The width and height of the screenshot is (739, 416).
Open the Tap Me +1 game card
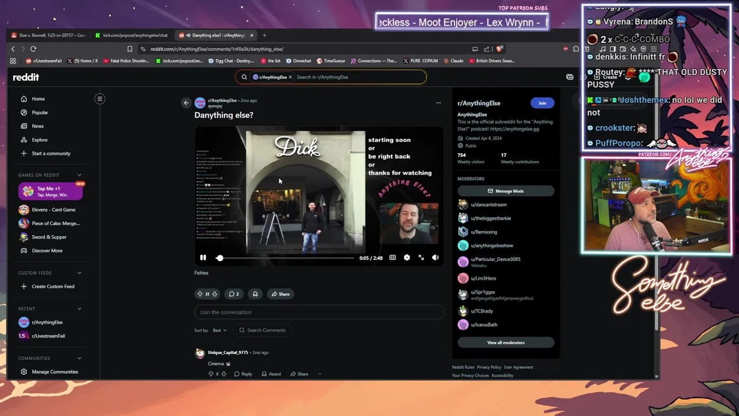pyautogui.click(x=50, y=191)
